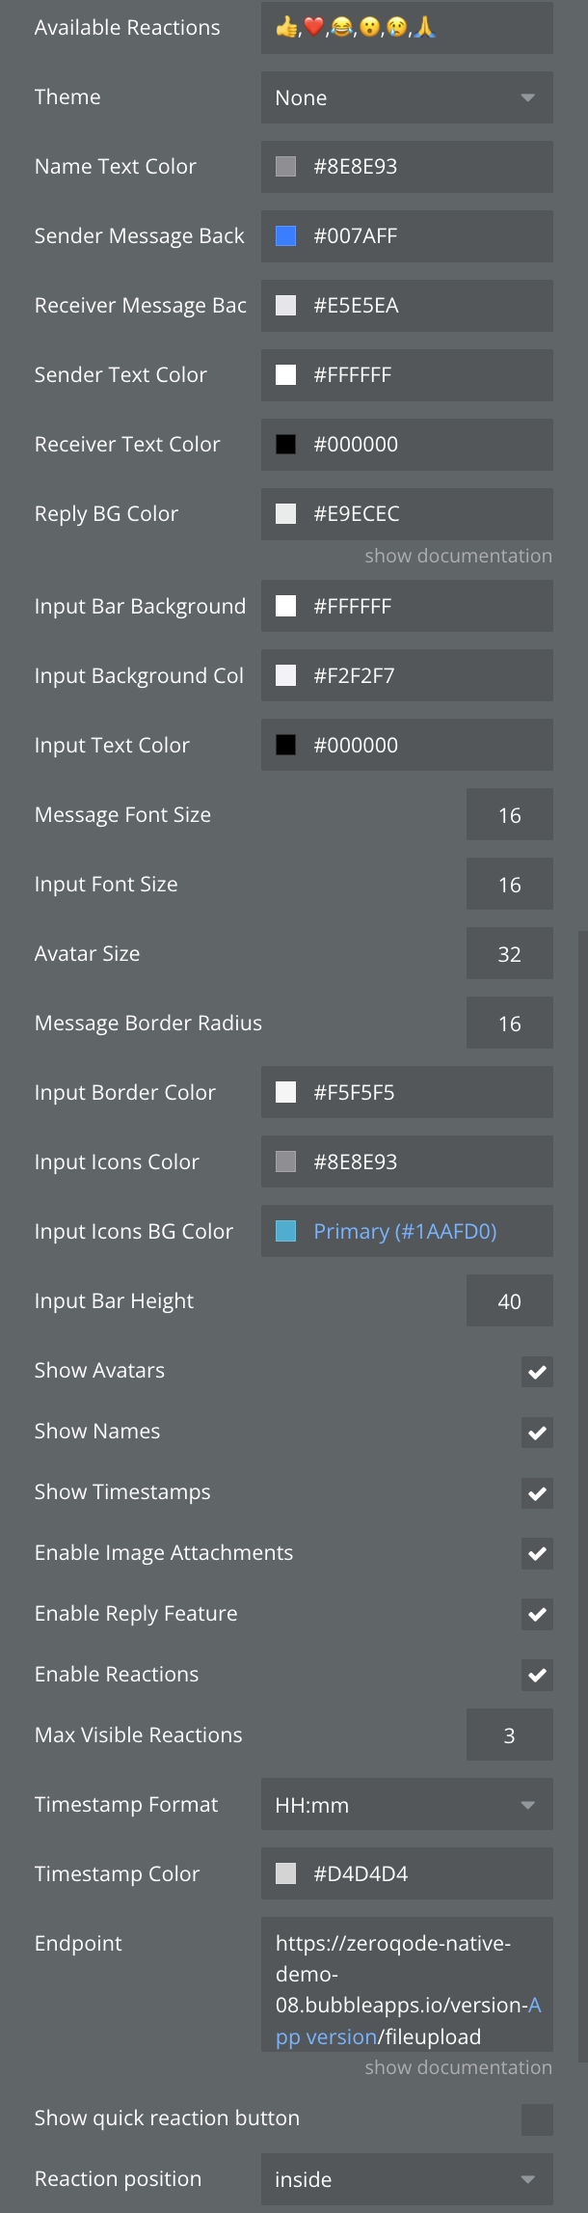Enable Show quick reaction button checkbox
Image resolution: width=588 pixels, height=2213 pixels.
[537, 2119]
